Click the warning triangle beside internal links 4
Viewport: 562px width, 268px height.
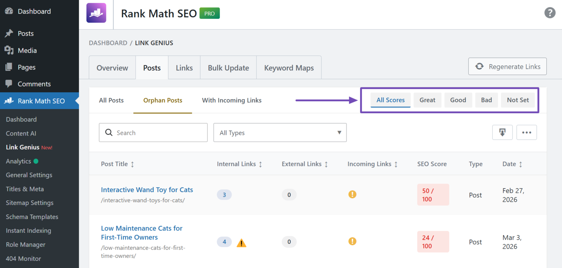click(241, 243)
